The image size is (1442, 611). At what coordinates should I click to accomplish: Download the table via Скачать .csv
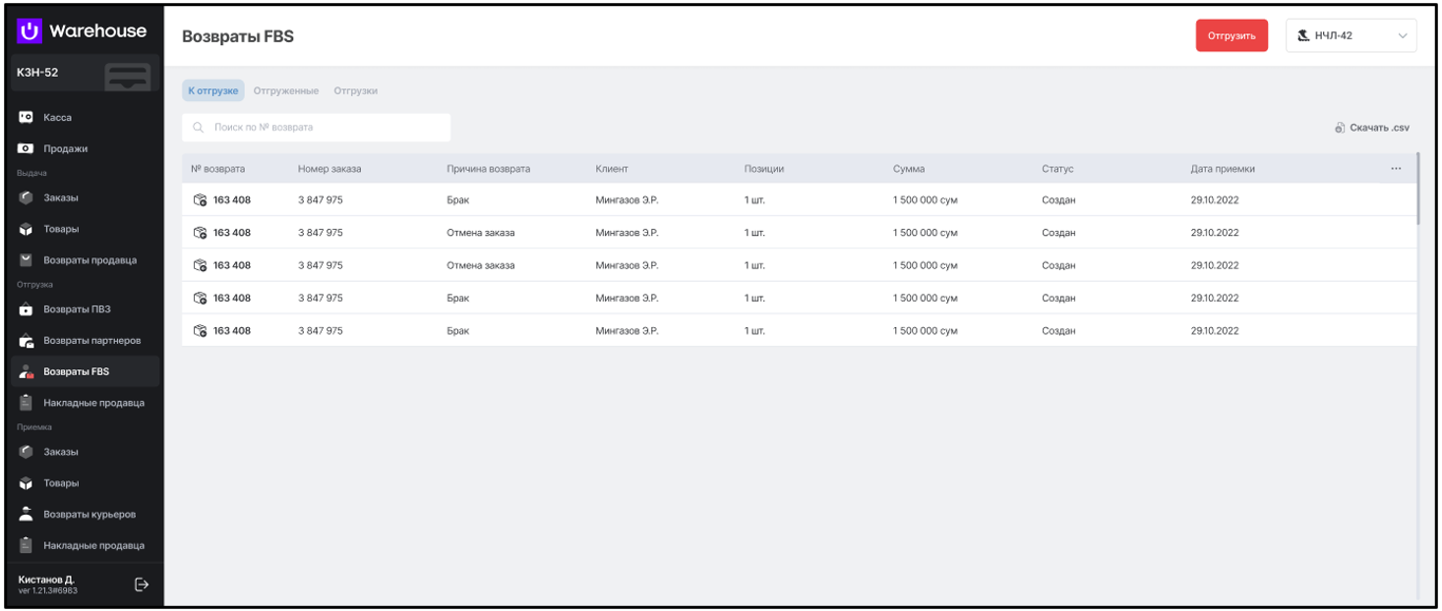tap(1373, 128)
